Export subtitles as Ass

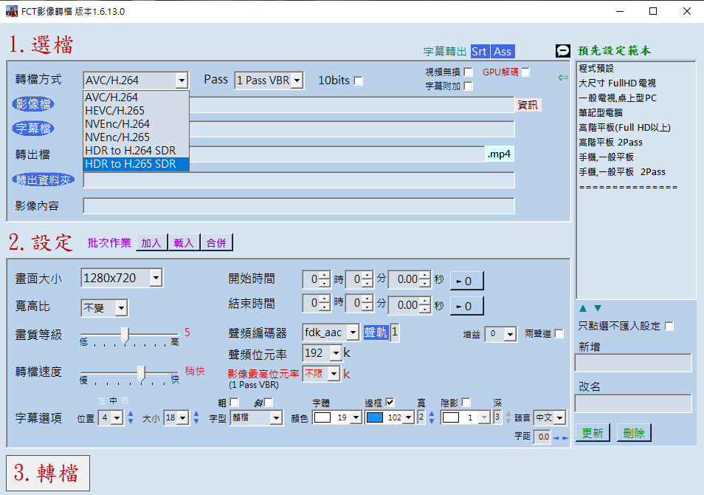[x=503, y=51]
